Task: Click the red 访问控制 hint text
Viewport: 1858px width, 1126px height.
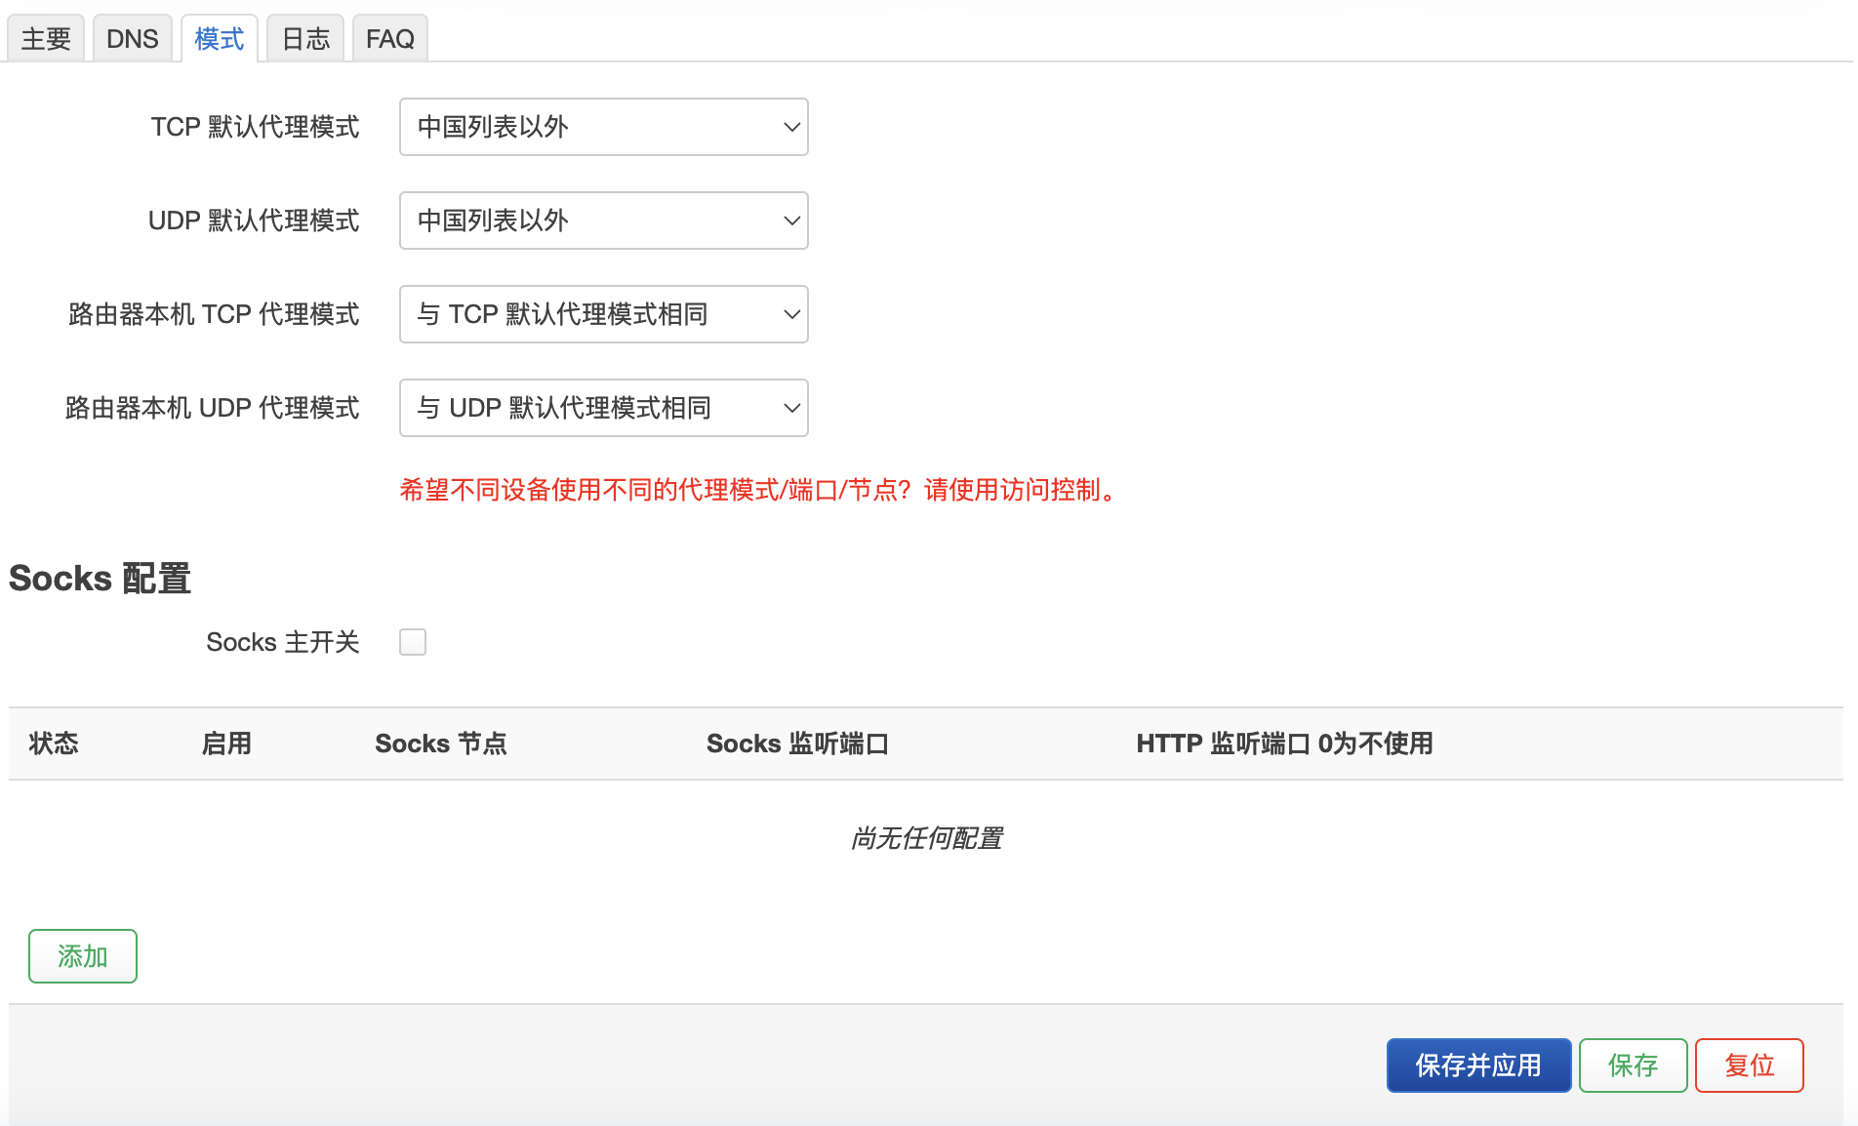Action: (x=1050, y=490)
